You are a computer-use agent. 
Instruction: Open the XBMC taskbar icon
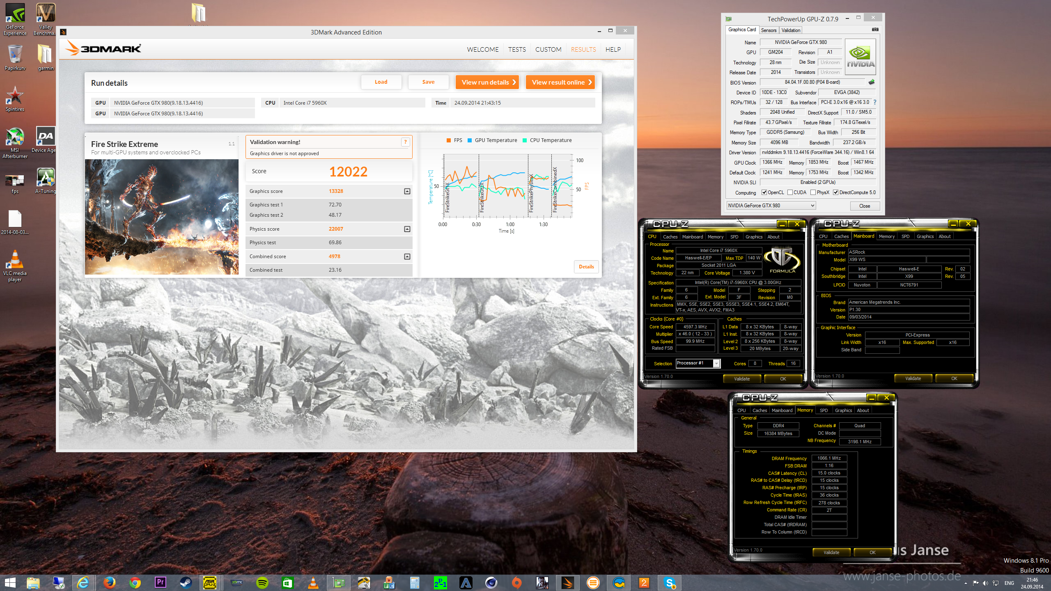(x=237, y=582)
